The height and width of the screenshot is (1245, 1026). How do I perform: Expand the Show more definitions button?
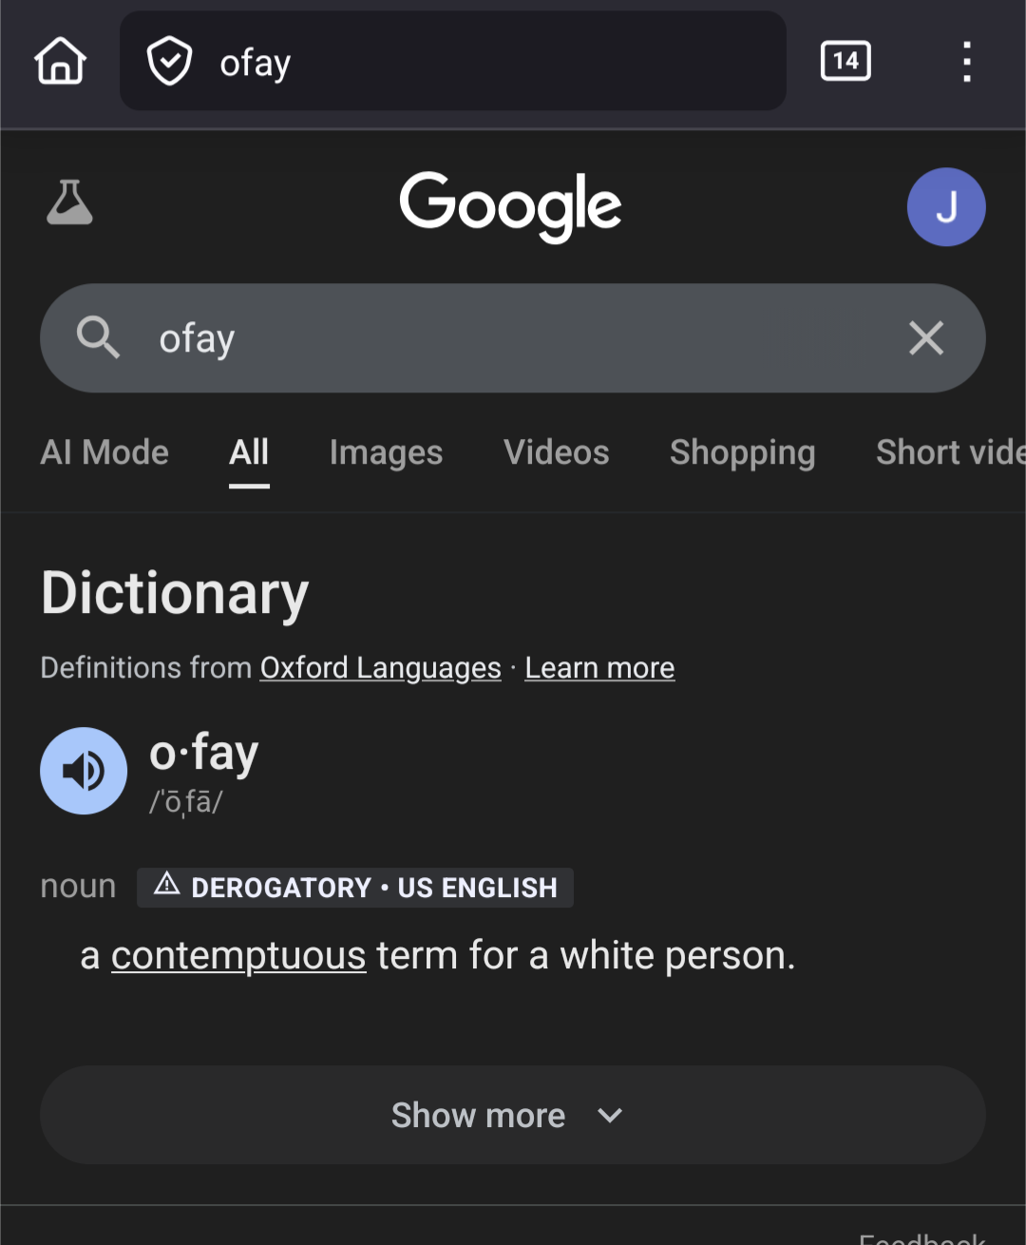[x=478, y=1115]
